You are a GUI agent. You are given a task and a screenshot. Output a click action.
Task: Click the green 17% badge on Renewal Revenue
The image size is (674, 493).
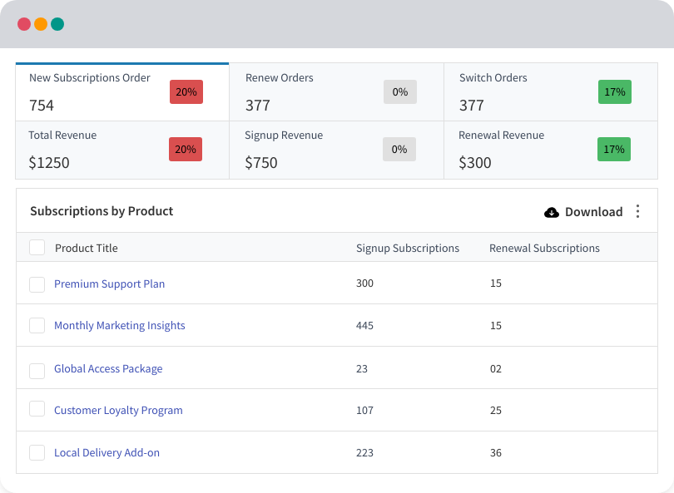[x=613, y=150]
